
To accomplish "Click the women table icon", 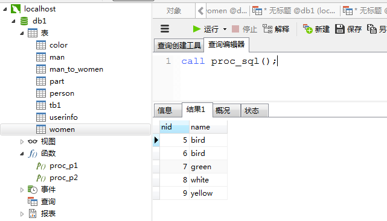I will coord(41,129).
